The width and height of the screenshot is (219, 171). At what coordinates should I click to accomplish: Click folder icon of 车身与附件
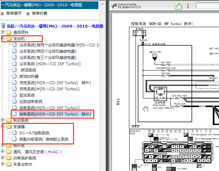[x=9, y=164]
